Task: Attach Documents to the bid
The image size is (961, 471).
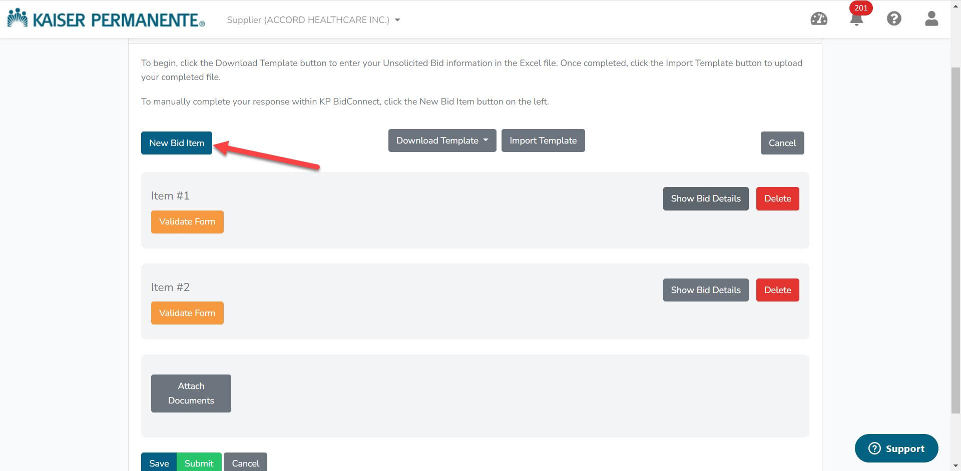Action: 191,393
